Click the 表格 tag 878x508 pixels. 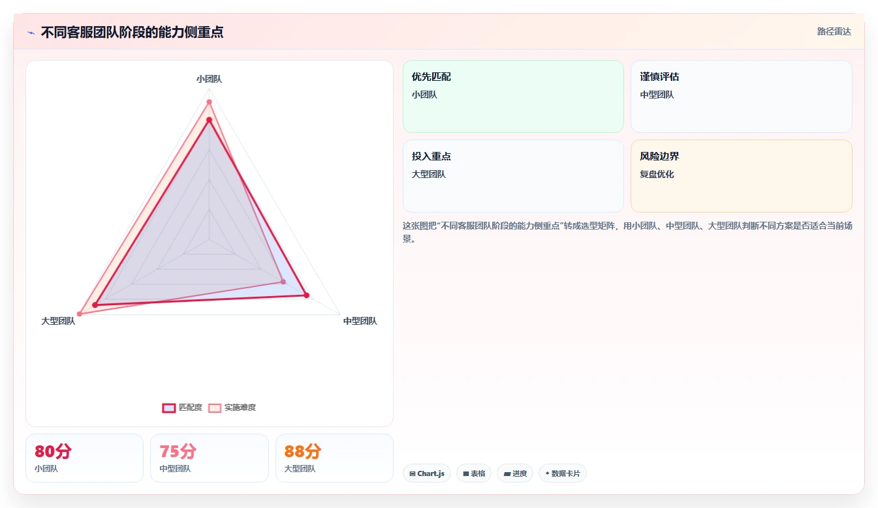(x=474, y=473)
